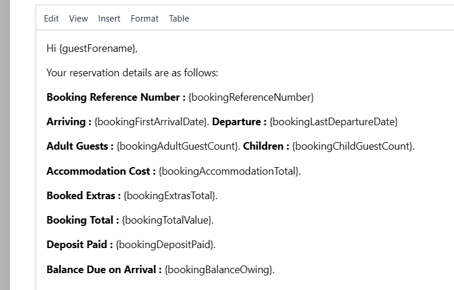
Task: Click the {bookingLastDepartureDate} placeholder
Action: pos(333,122)
